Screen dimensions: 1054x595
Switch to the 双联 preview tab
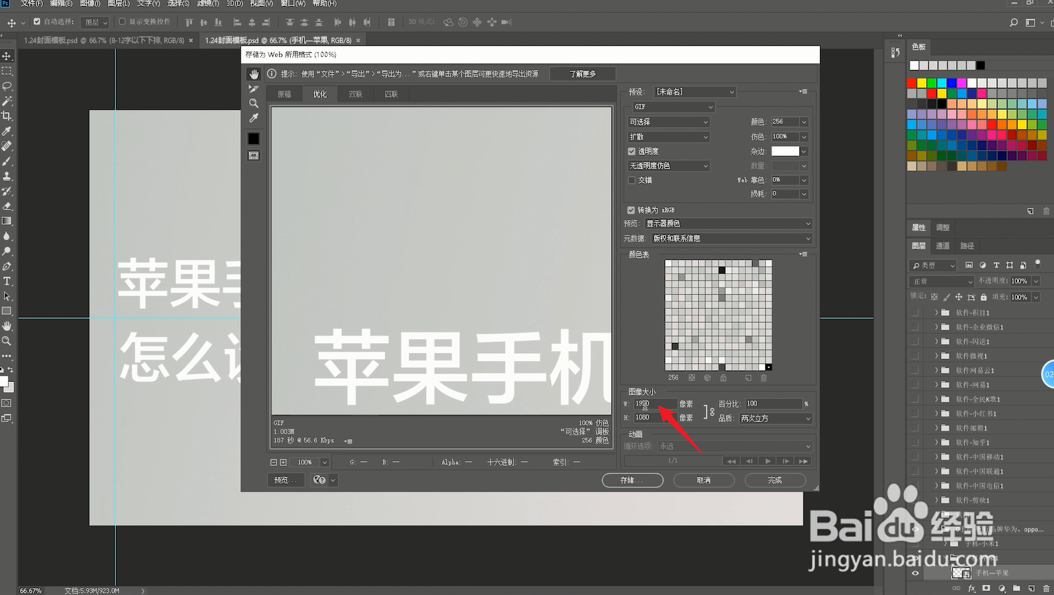coord(356,95)
